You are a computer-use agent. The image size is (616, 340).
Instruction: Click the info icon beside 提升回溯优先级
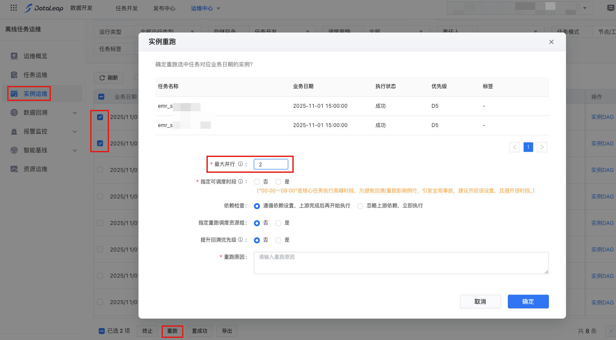240,240
